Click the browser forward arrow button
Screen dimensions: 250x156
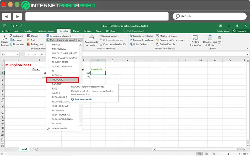pyautogui.click(x=17, y=16)
